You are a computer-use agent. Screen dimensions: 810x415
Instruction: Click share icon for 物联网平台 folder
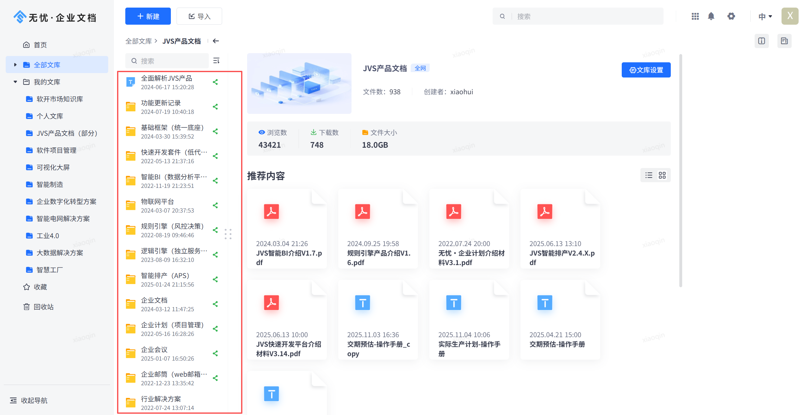pyautogui.click(x=215, y=206)
